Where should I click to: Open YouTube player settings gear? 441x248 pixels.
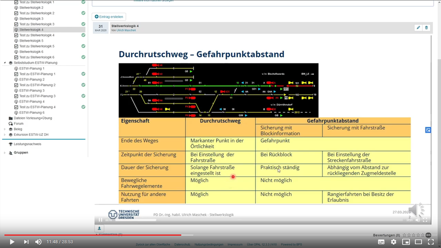coord(393,242)
